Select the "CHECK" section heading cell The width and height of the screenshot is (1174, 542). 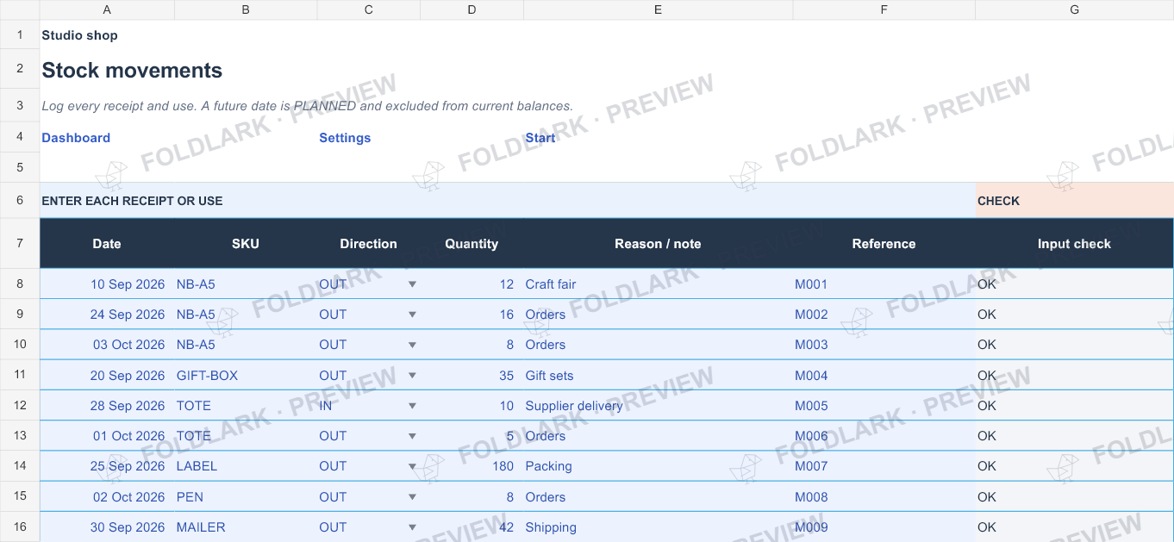(x=1075, y=201)
